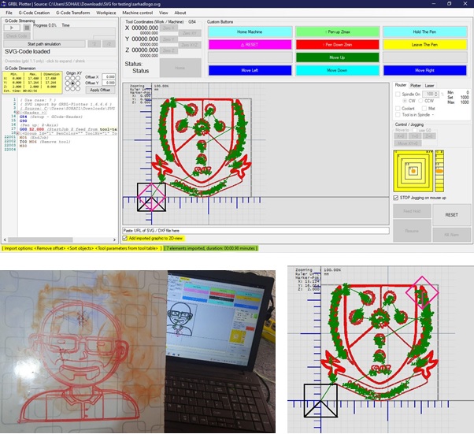Viewport: 474px width, 434px height.
Task: Click the Zero Y button
Action: click(x=168, y=39)
